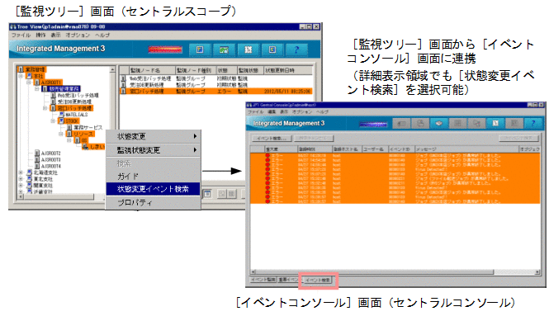
Task: Open Tree View help question-mark icon
Action: tap(297, 50)
